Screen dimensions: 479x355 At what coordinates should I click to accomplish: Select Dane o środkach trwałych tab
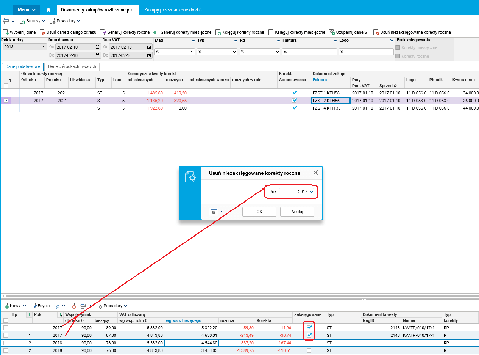(72, 66)
